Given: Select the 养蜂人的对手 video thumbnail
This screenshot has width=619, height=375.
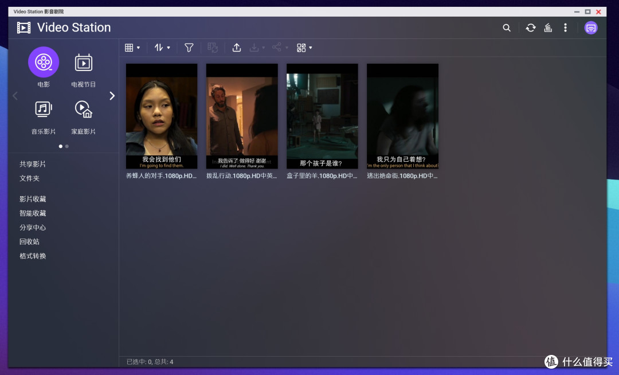Looking at the screenshot, I should 162,116.
